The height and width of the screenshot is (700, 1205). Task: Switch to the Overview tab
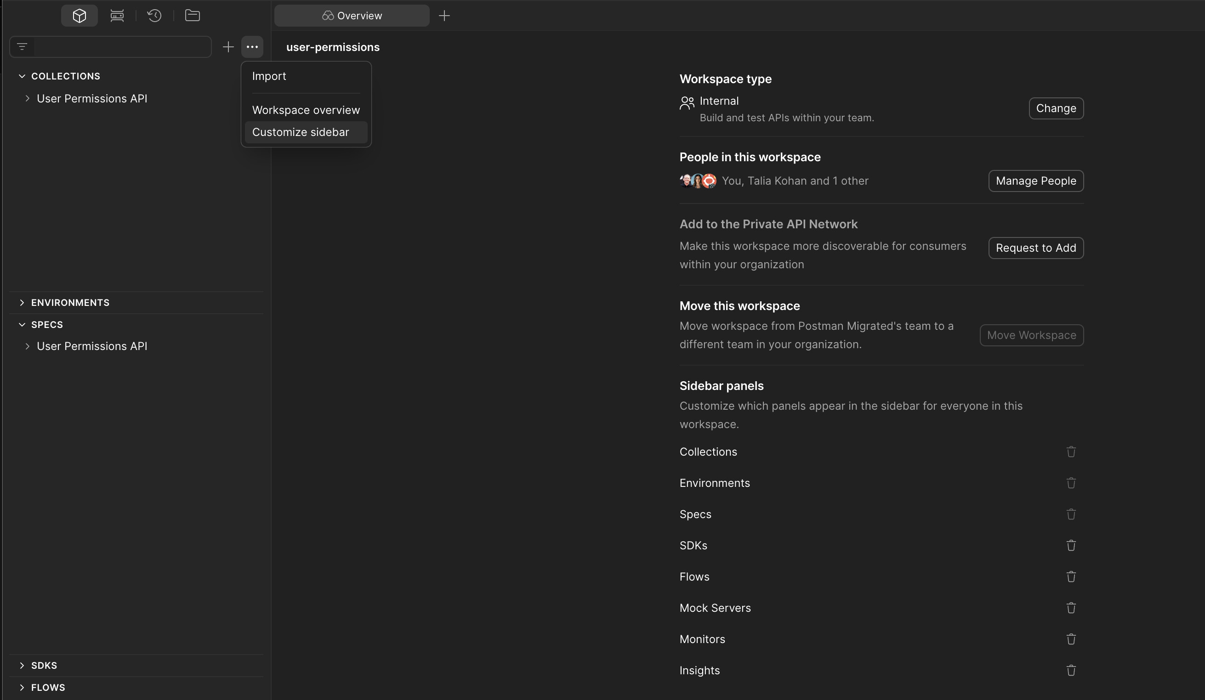(352, 16)
